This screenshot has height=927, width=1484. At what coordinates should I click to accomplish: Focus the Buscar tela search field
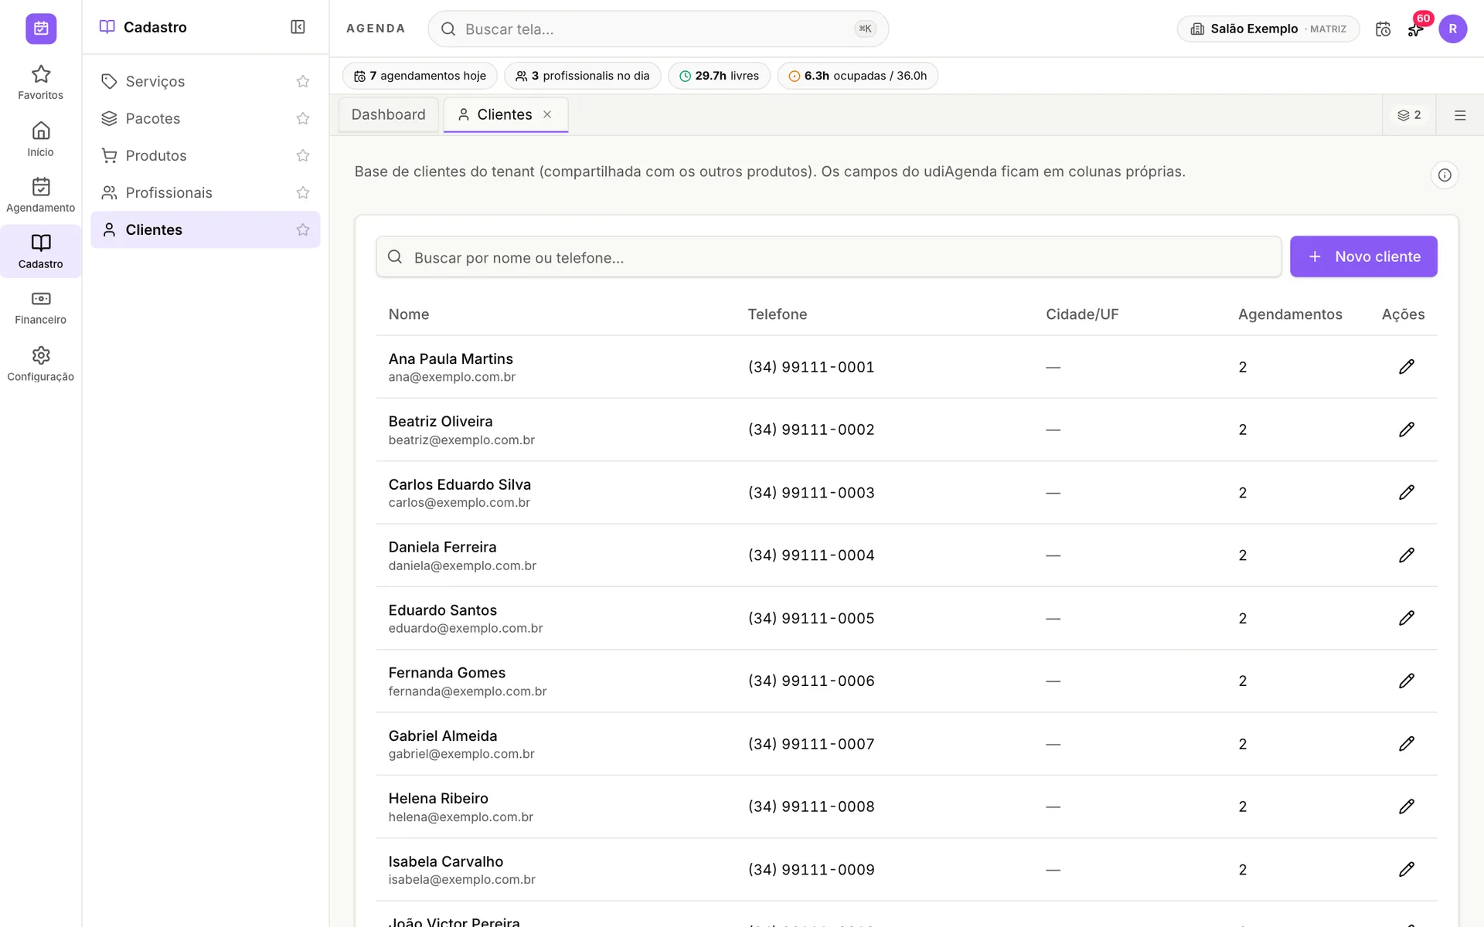pyautogui.click(x=658, y=29)
